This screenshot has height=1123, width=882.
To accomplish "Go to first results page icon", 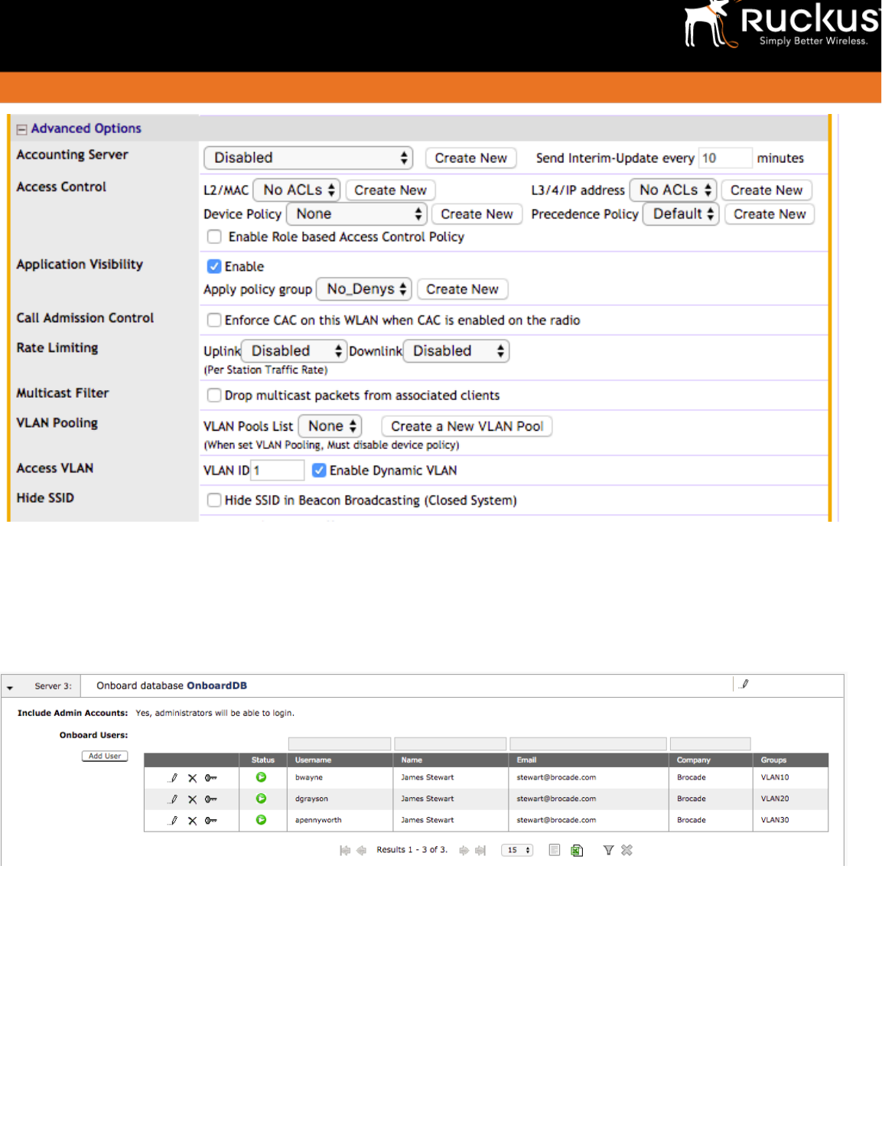I will [x=345, y=850].
